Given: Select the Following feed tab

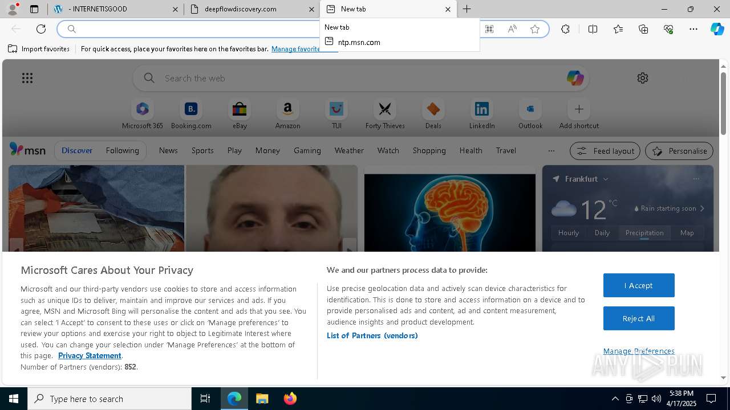Looking at the screenshot, I should coord(122,150).
